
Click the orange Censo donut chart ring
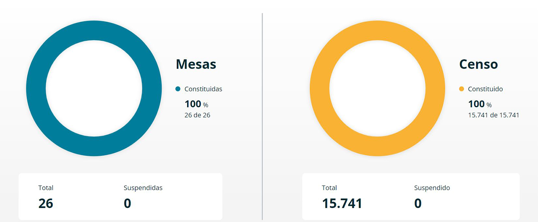click(320, 88)
